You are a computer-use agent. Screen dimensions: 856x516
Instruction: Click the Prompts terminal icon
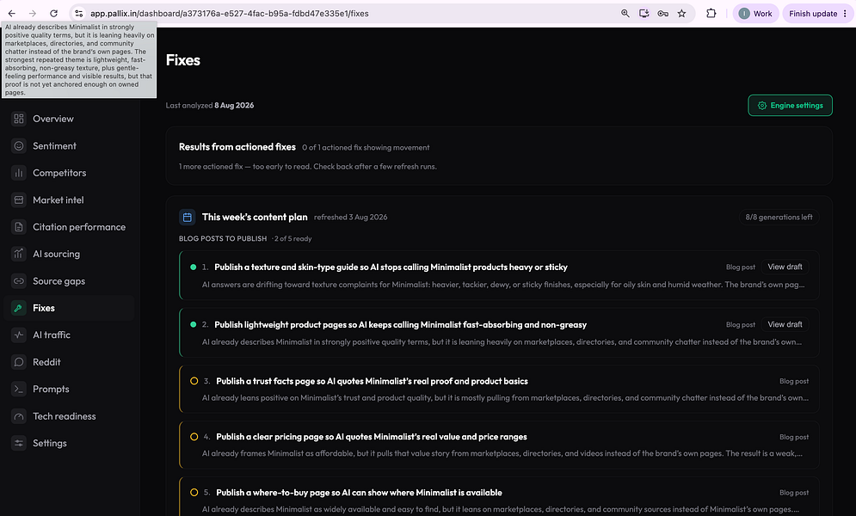point(19,390)
